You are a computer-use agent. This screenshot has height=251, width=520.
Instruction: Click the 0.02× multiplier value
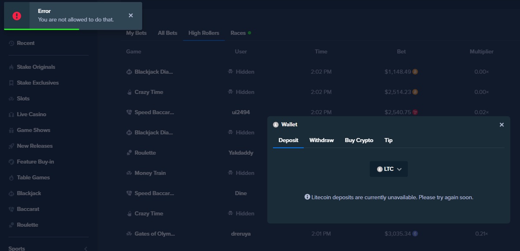(481, 112)
